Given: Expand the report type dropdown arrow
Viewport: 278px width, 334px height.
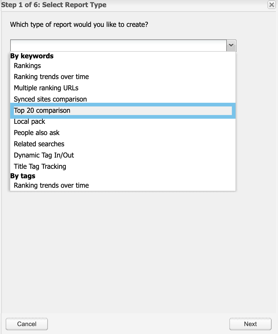Looking at the screenshot, I should (231, 46).
